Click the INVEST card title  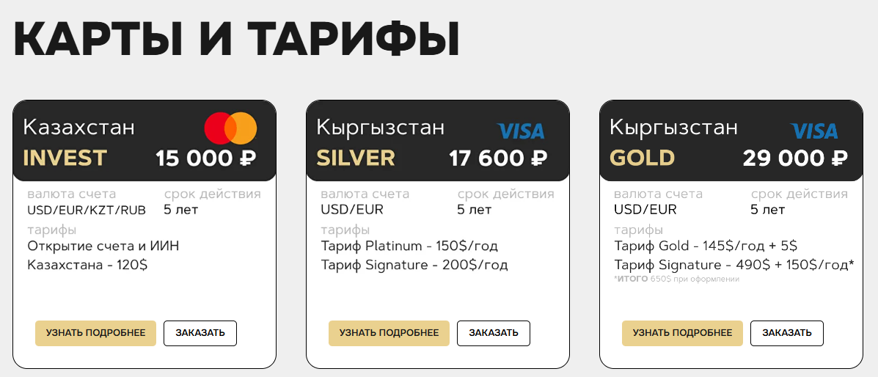pos(65,158)
